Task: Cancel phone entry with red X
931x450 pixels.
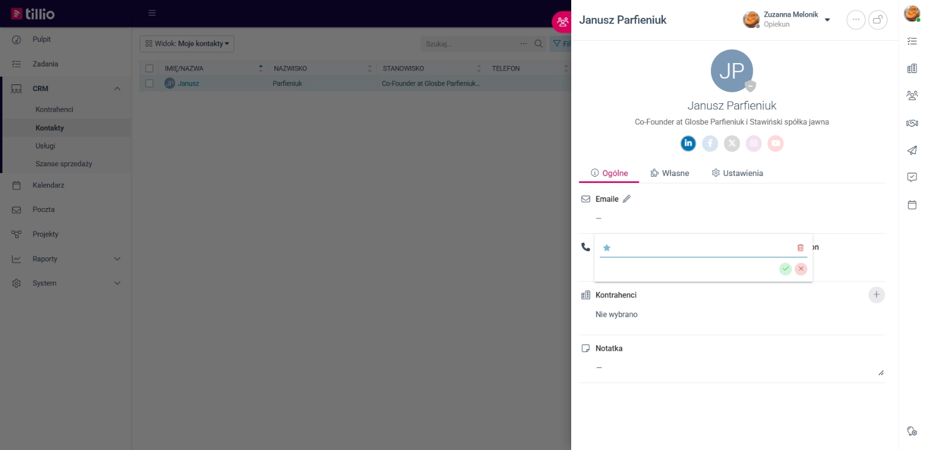Action: [x=801, y=269]
